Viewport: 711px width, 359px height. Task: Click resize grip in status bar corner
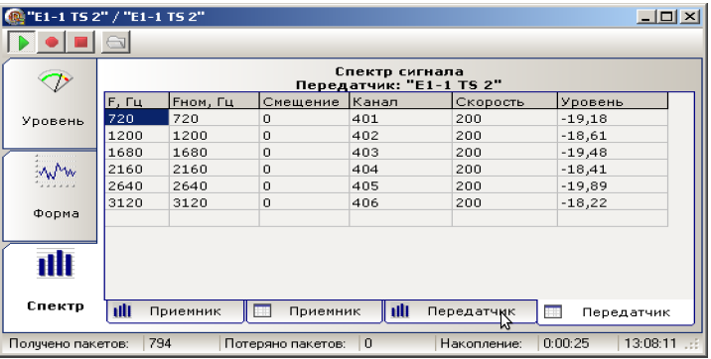click(x=692, y=344)
